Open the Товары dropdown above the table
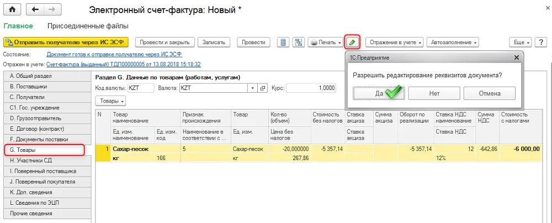 pyautogui.click(x=110, y=101)
